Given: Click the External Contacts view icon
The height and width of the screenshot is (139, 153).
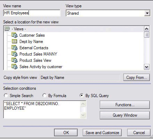Looking at the screenshot, I should coord(15,48).
